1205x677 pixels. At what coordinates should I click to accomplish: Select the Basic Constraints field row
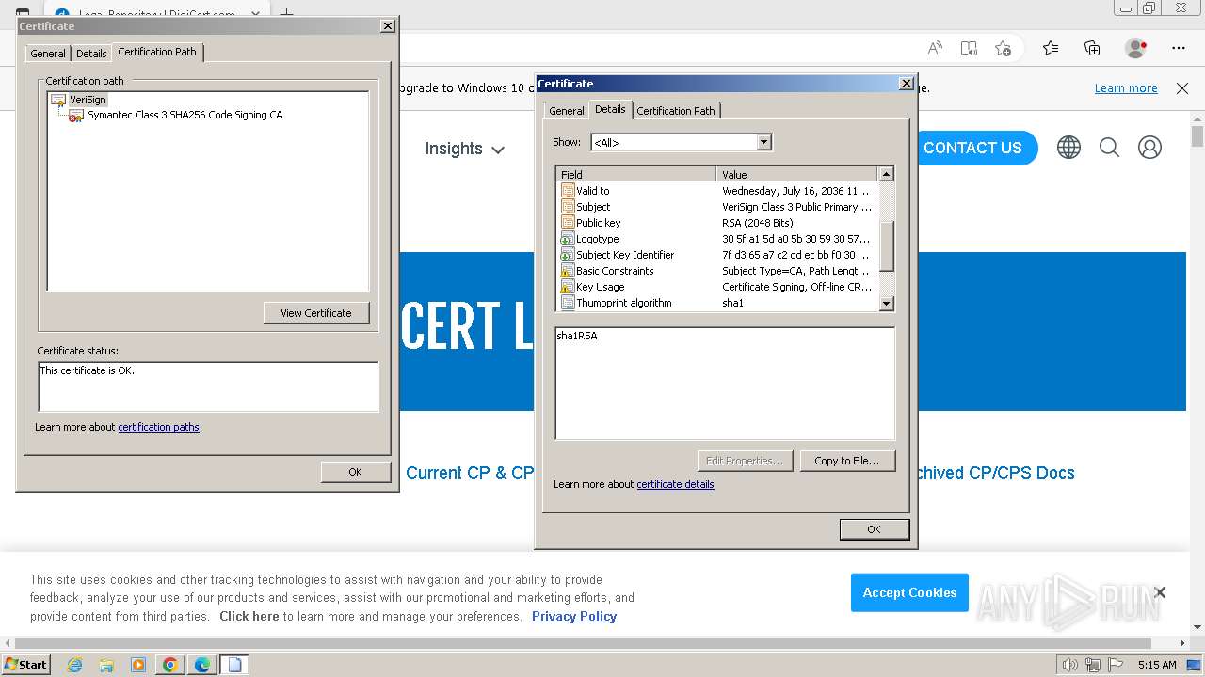point(717,271)
